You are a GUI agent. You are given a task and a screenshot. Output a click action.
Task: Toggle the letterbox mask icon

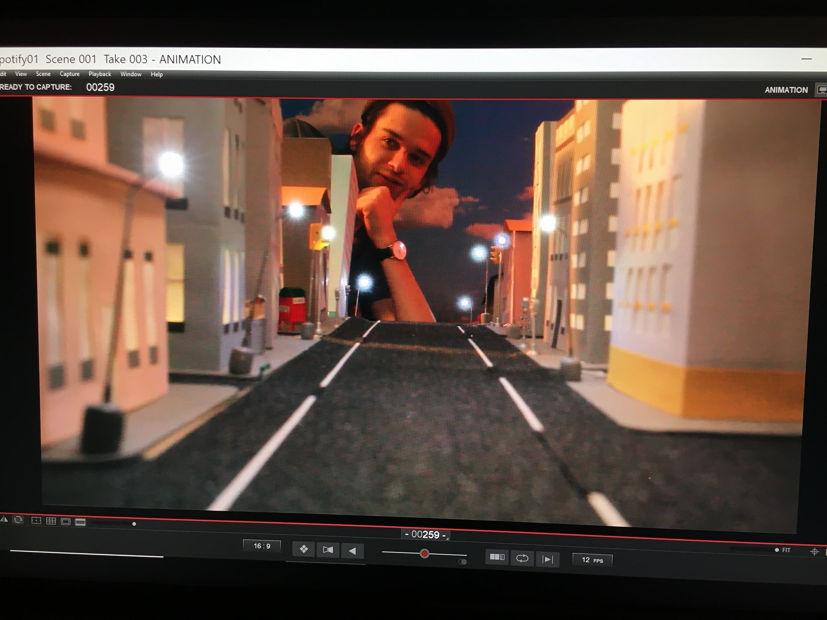tap(80, 522)
